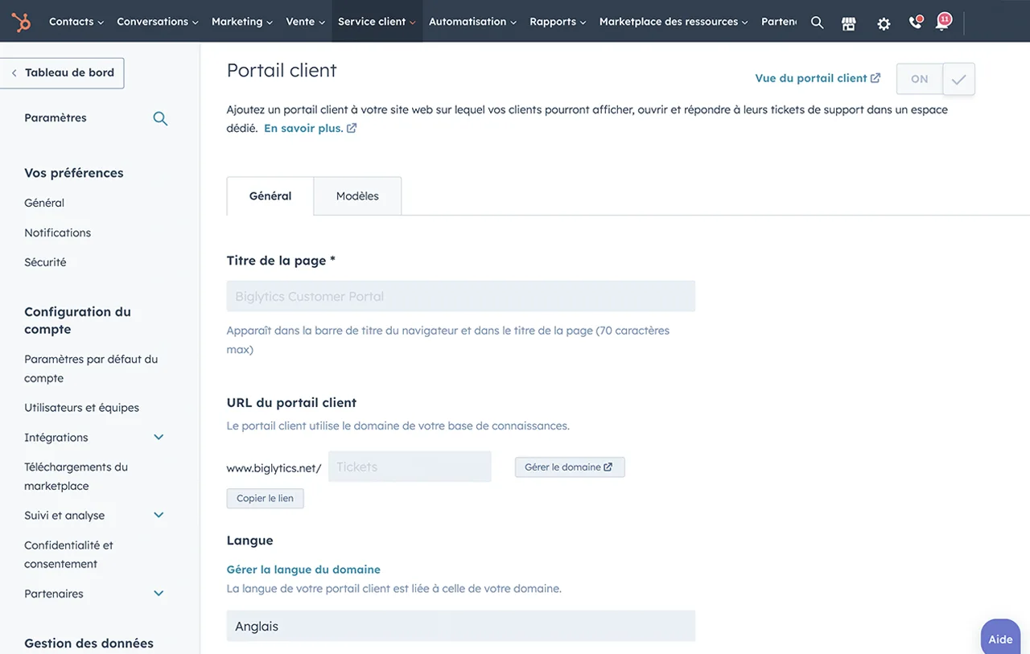
Task: Open the calling phone icon
Action: 914,23
